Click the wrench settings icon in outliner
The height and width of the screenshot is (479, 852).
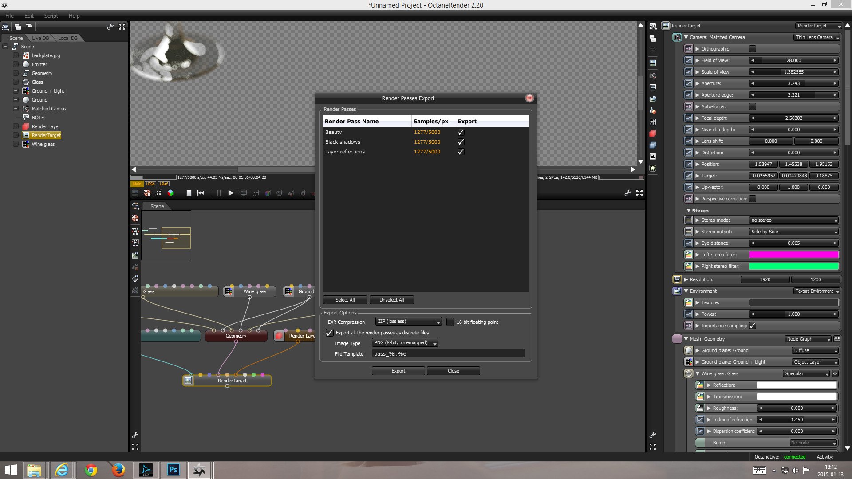click(110, 27)
